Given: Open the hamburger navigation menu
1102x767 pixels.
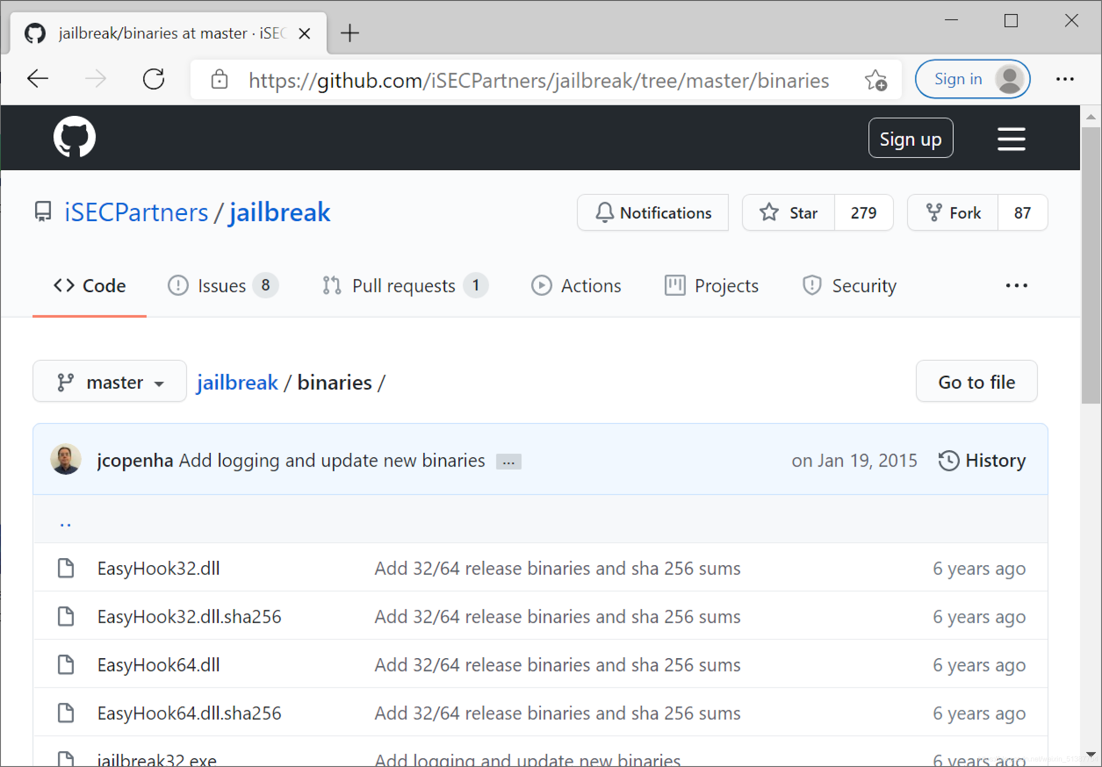Looking at the screenshot, I should 1011,139.
